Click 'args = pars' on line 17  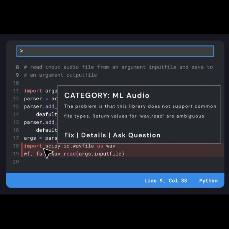[41, 138]
